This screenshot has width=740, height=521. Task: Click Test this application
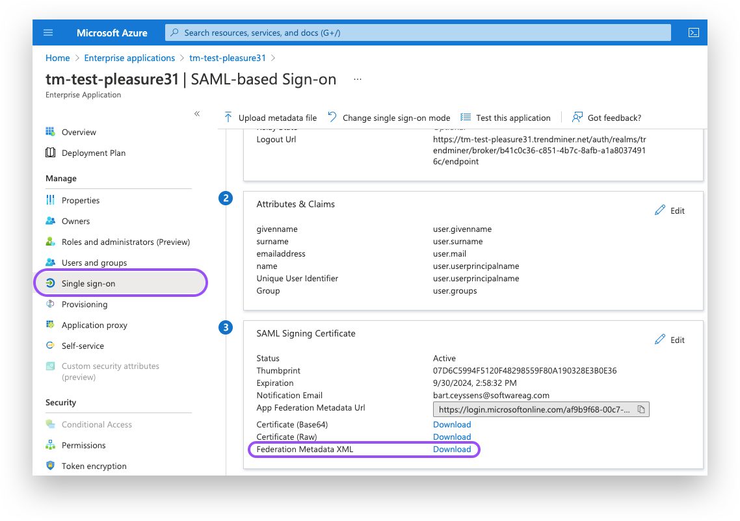point(505,118)
